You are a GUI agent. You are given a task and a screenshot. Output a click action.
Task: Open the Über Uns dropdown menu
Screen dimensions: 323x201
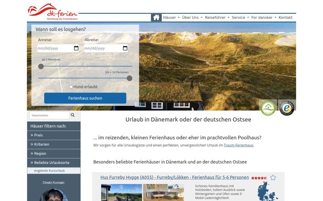(192, 17)
